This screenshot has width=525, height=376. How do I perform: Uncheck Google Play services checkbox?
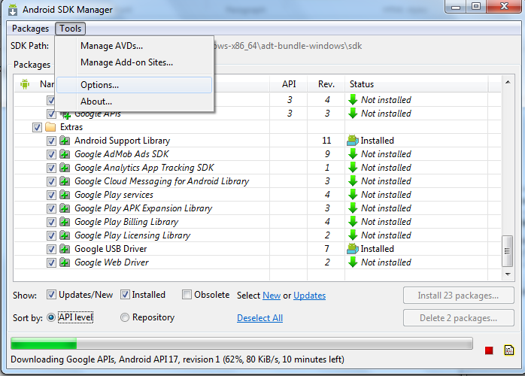coord(51,195)
